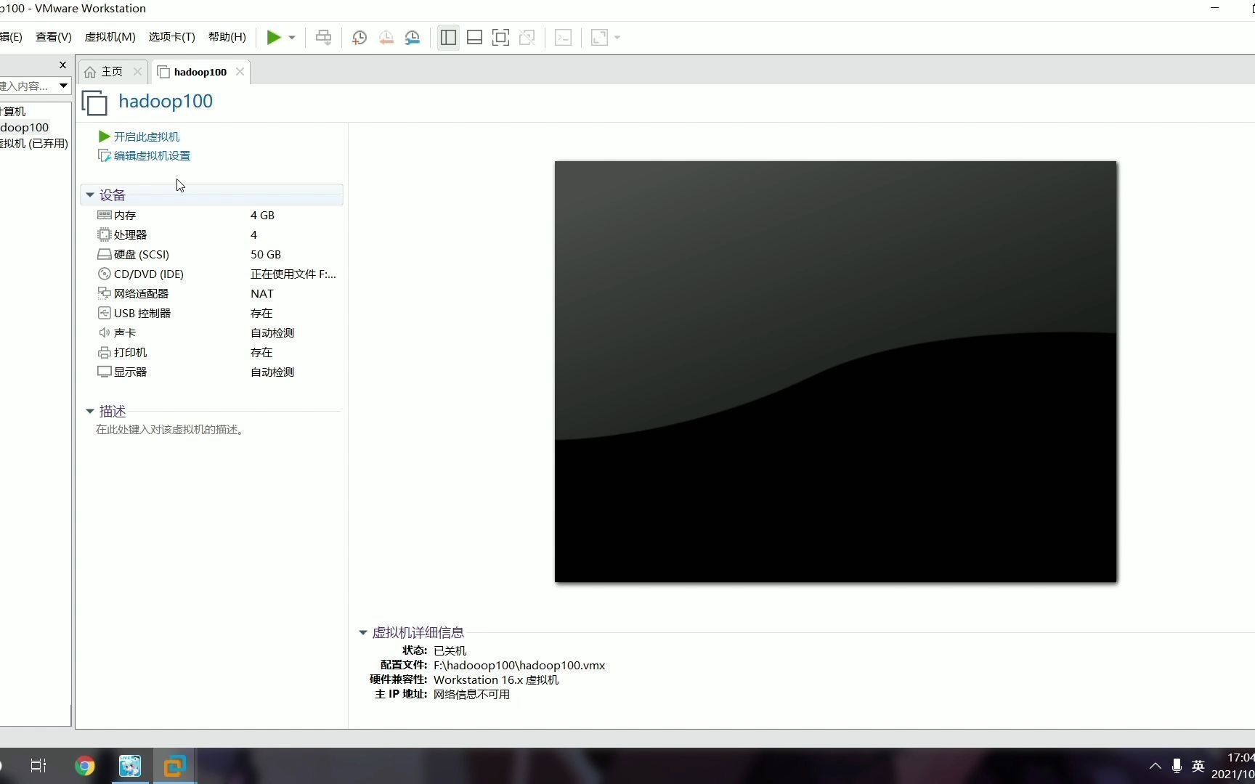Click Workstation 16.x 虚拟机 compatibility text
This screenshot has height=784, width=1255.
(496, 679)
